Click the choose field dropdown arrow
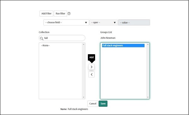Screen dimensions: 189x115 (86, 23)
